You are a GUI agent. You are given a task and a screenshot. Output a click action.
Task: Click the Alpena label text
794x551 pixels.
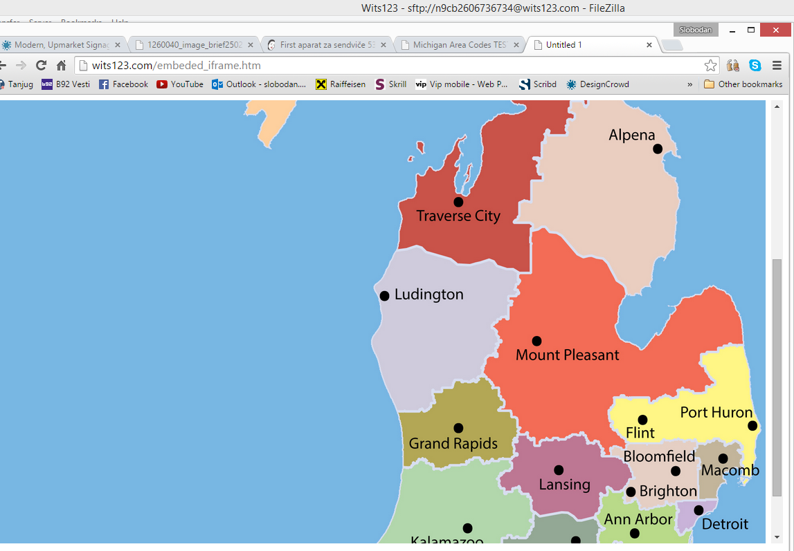631,135
